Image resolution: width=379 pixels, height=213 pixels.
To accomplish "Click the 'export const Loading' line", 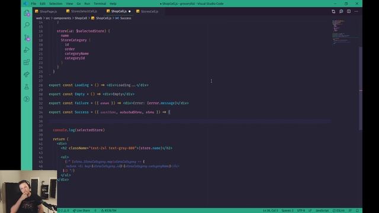I will [x=99, y=85].
